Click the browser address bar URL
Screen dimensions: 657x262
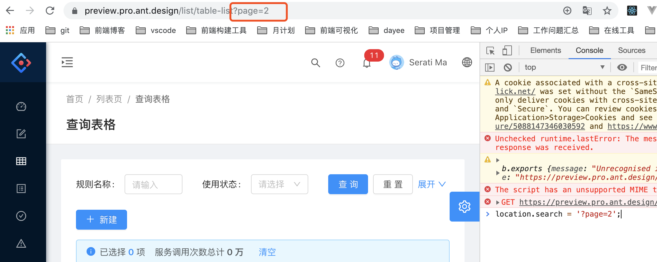[x=177, y=11]
